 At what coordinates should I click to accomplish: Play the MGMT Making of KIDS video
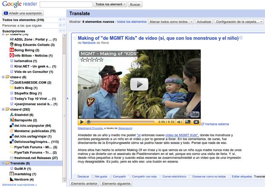(x=139, y=84)
